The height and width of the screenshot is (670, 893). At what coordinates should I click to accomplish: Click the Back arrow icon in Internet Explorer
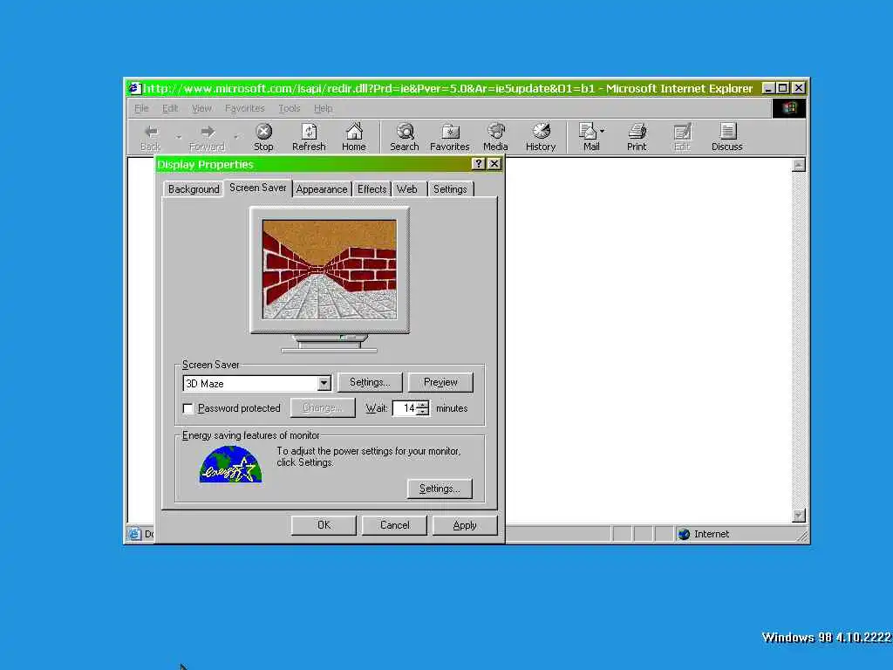coord(150,133)
